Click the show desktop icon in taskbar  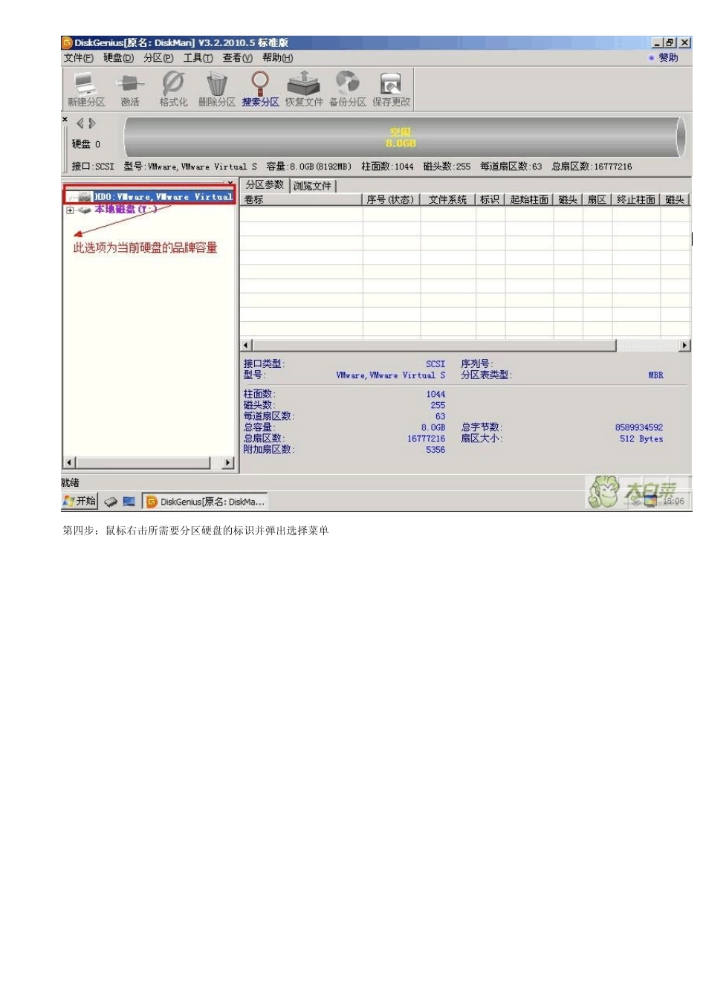tap(129, 502)
